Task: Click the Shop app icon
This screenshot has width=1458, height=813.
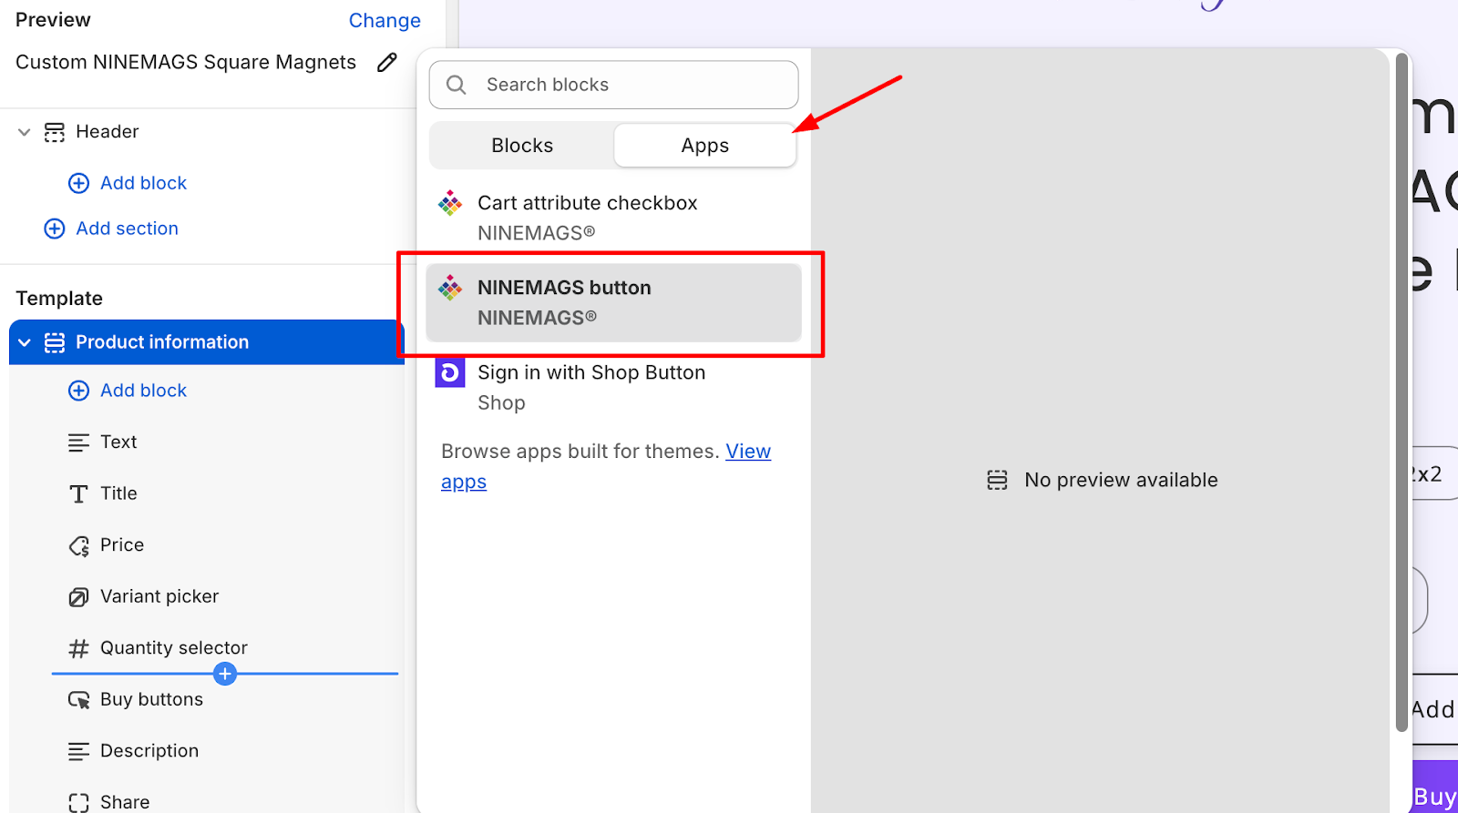Action: pyautogui.click(x=450, y=372)
